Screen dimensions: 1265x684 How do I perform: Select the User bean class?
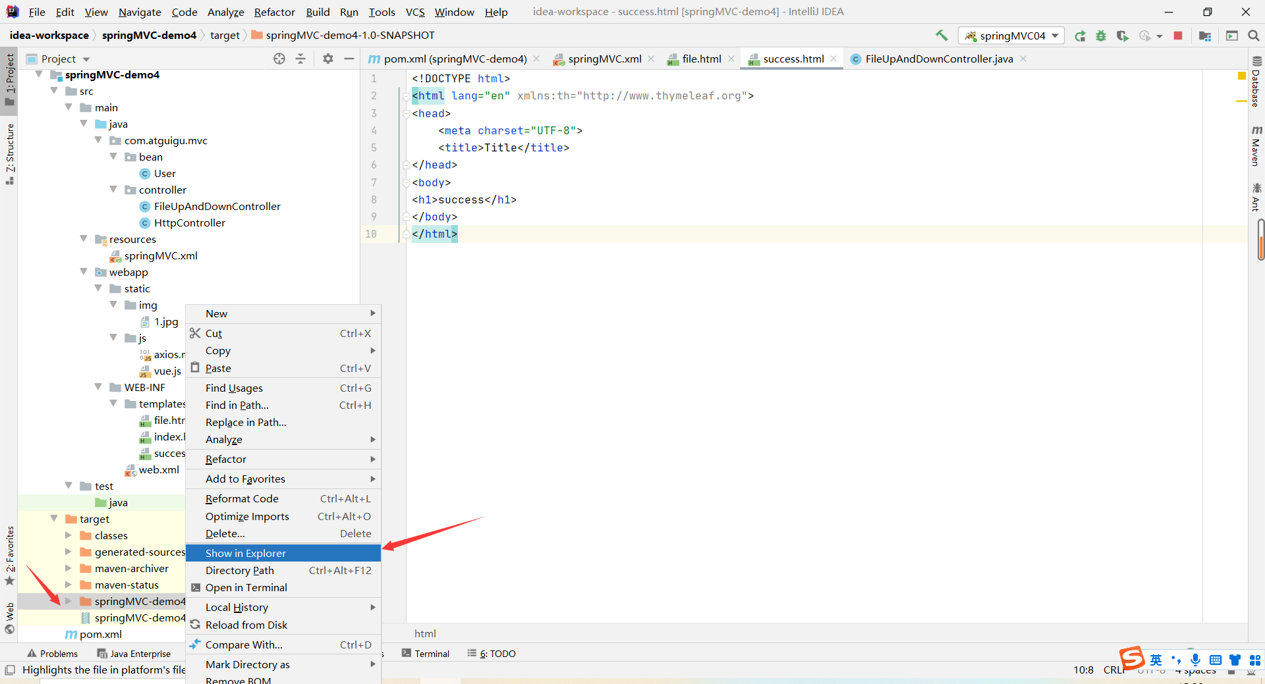tap(164, 173)
